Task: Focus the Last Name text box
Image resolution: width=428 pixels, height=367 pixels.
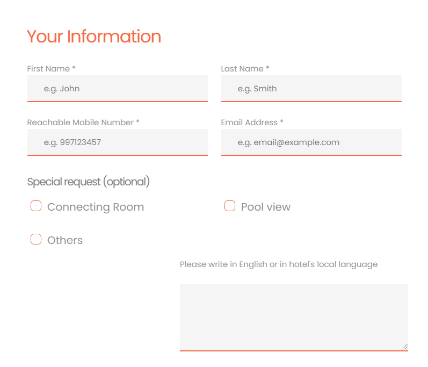Action: coord(311,89)
